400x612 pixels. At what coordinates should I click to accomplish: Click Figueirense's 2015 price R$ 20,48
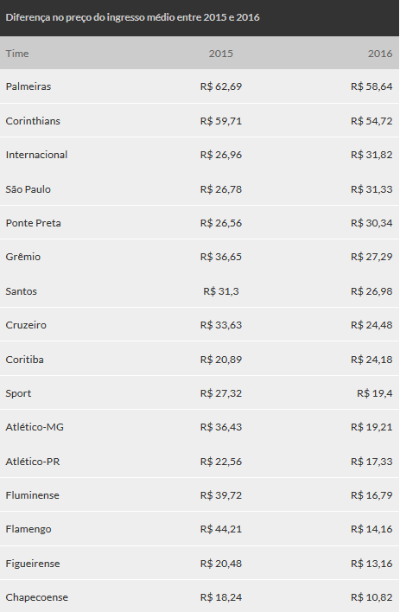coord(221,564)
